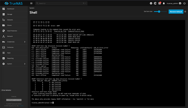Click the TrueNAS link in footer
The width and height of the screenshot is (188, 108).
click(21, 106)
